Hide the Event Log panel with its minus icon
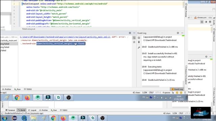Image resolution: width=216 pixels, height=121 pixels. click(x=182, y=33)
